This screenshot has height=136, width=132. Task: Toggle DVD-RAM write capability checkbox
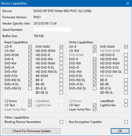[x=126, y=46]
